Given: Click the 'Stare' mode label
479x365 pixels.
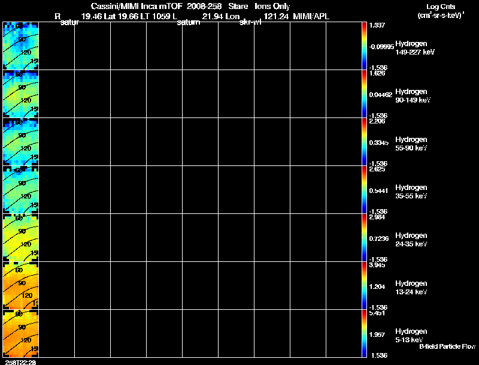Looking at the screenshot, I should point(238,7).
